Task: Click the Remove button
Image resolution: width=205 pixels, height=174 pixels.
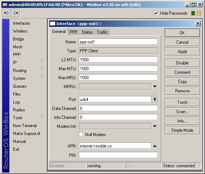Action: click(x=182, y=91)
